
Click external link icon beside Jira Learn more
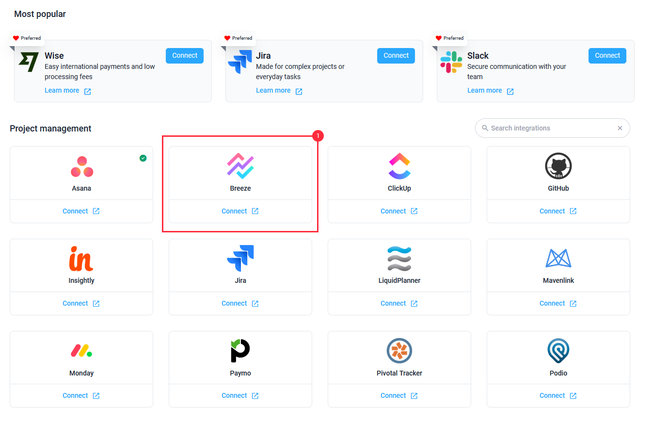click(299, 91)
